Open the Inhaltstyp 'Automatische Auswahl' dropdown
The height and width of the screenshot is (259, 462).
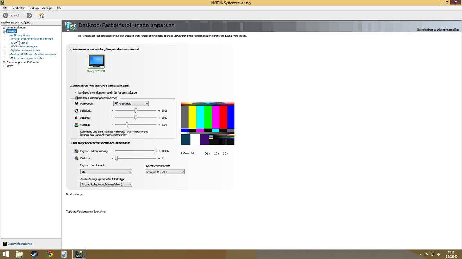click(106, 185)
